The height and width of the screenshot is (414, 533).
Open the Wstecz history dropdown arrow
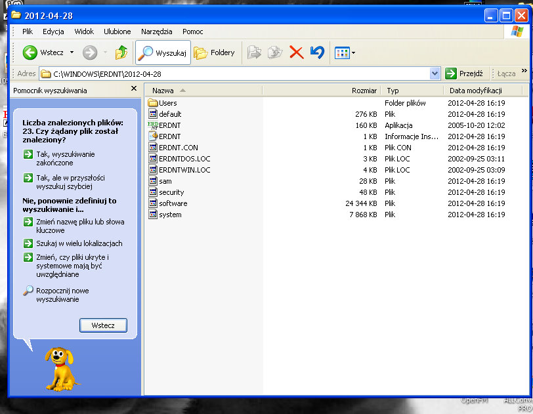click(72, 52)
